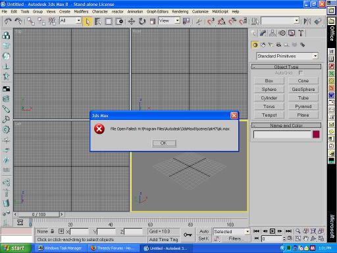Click the Undo arrow in main toolbar
This screenshot has height=253, width=337.
pyautogui.click(x=8, y=21)
